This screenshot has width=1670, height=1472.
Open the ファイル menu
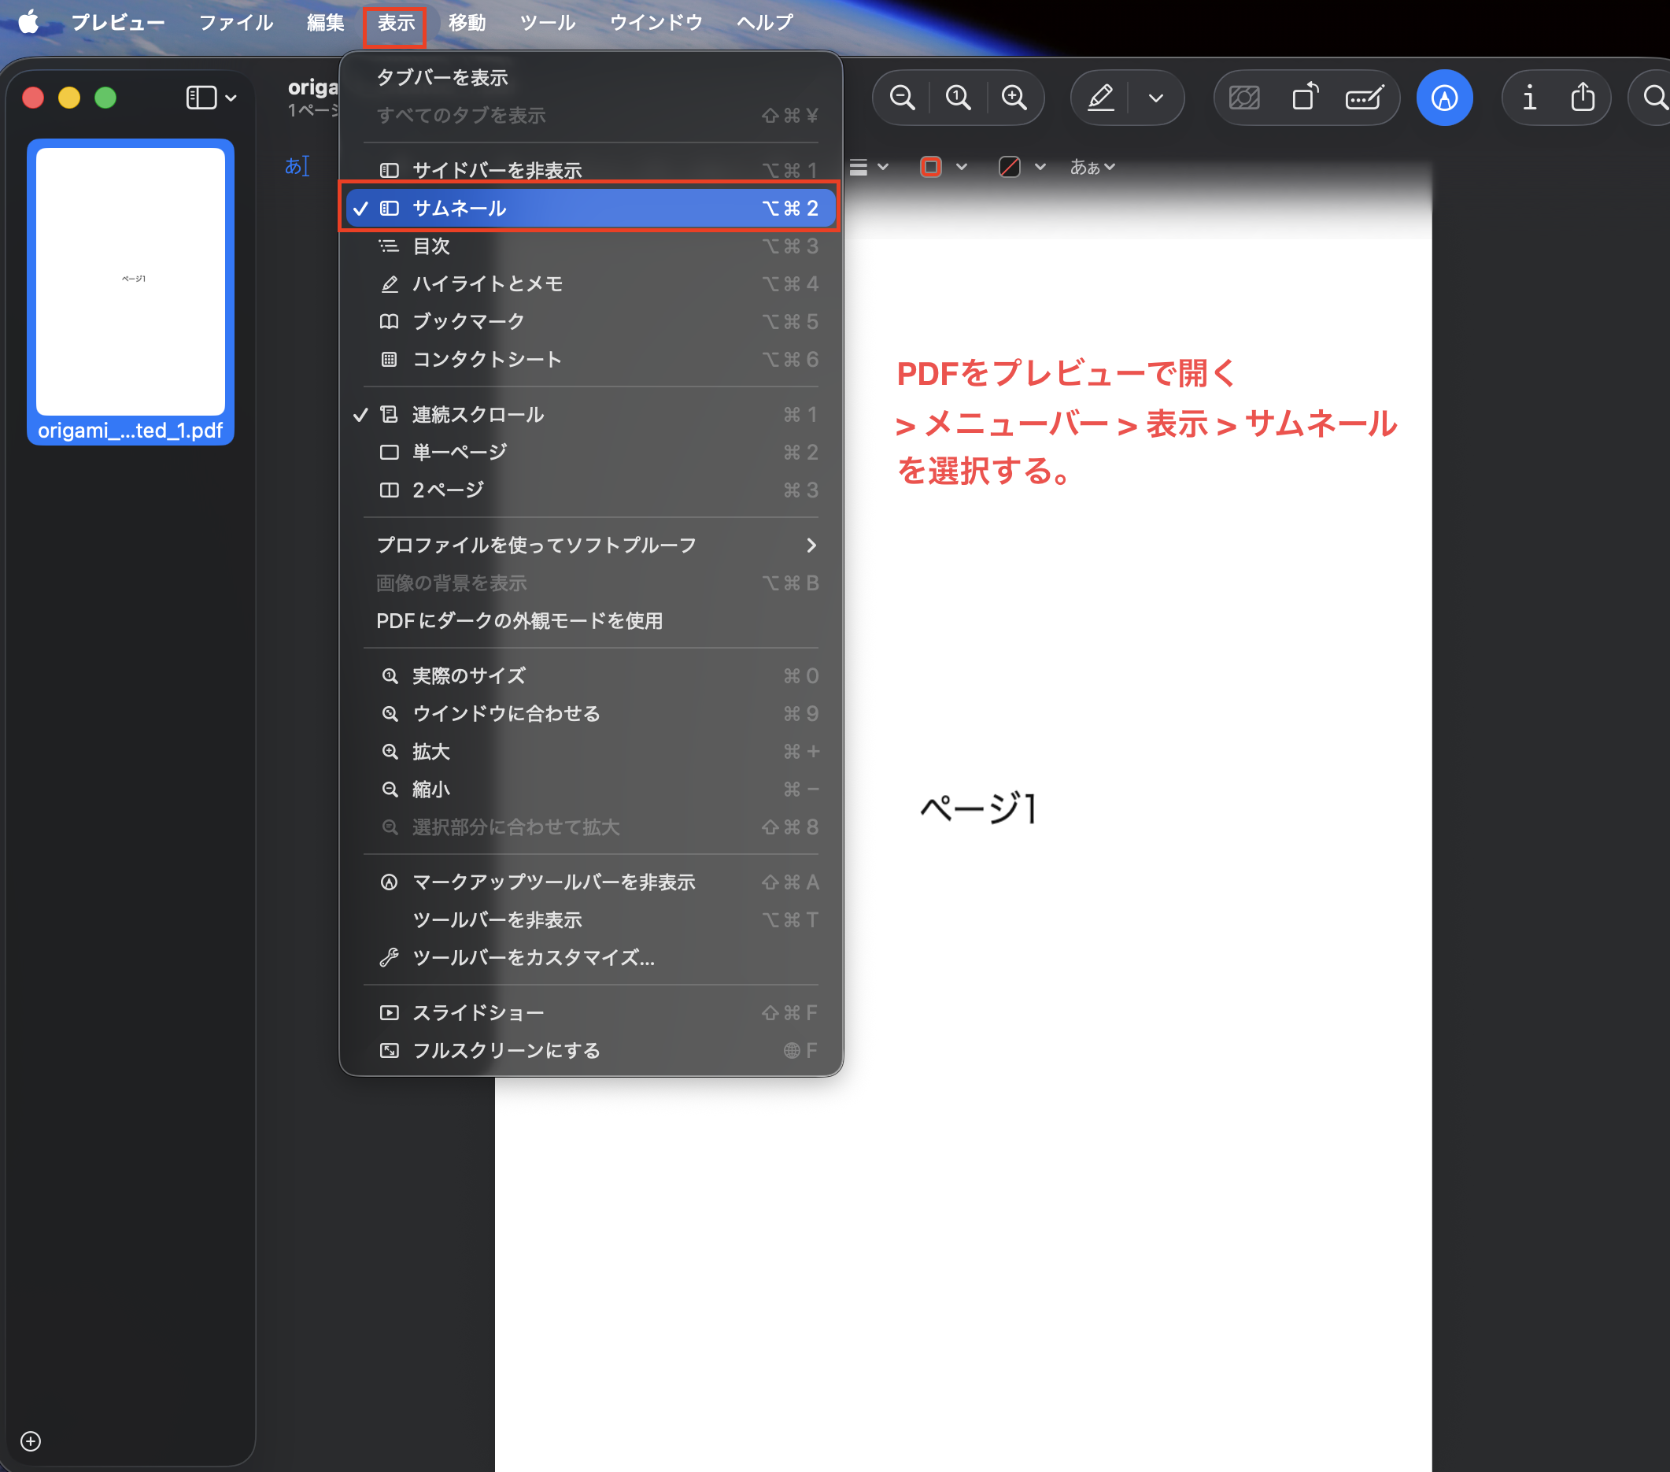coord(236,22)
